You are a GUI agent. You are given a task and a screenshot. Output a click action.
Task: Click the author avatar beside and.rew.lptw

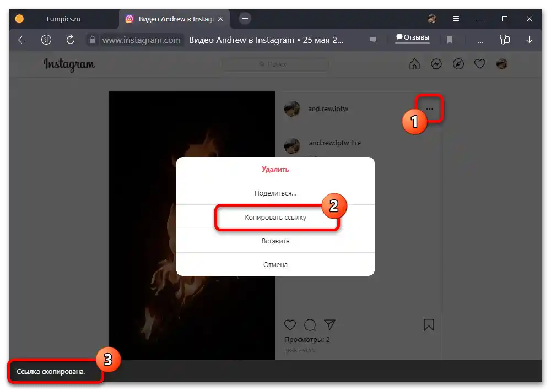292,109
